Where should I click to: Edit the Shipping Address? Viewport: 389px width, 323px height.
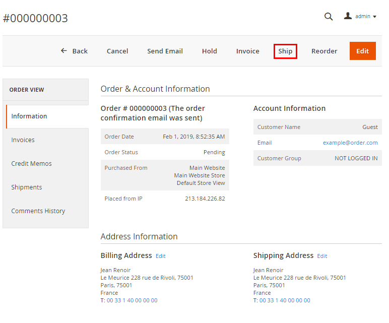pos(322,256)
